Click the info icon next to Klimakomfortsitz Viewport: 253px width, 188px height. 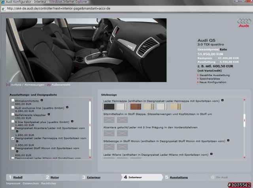point(42,100)
